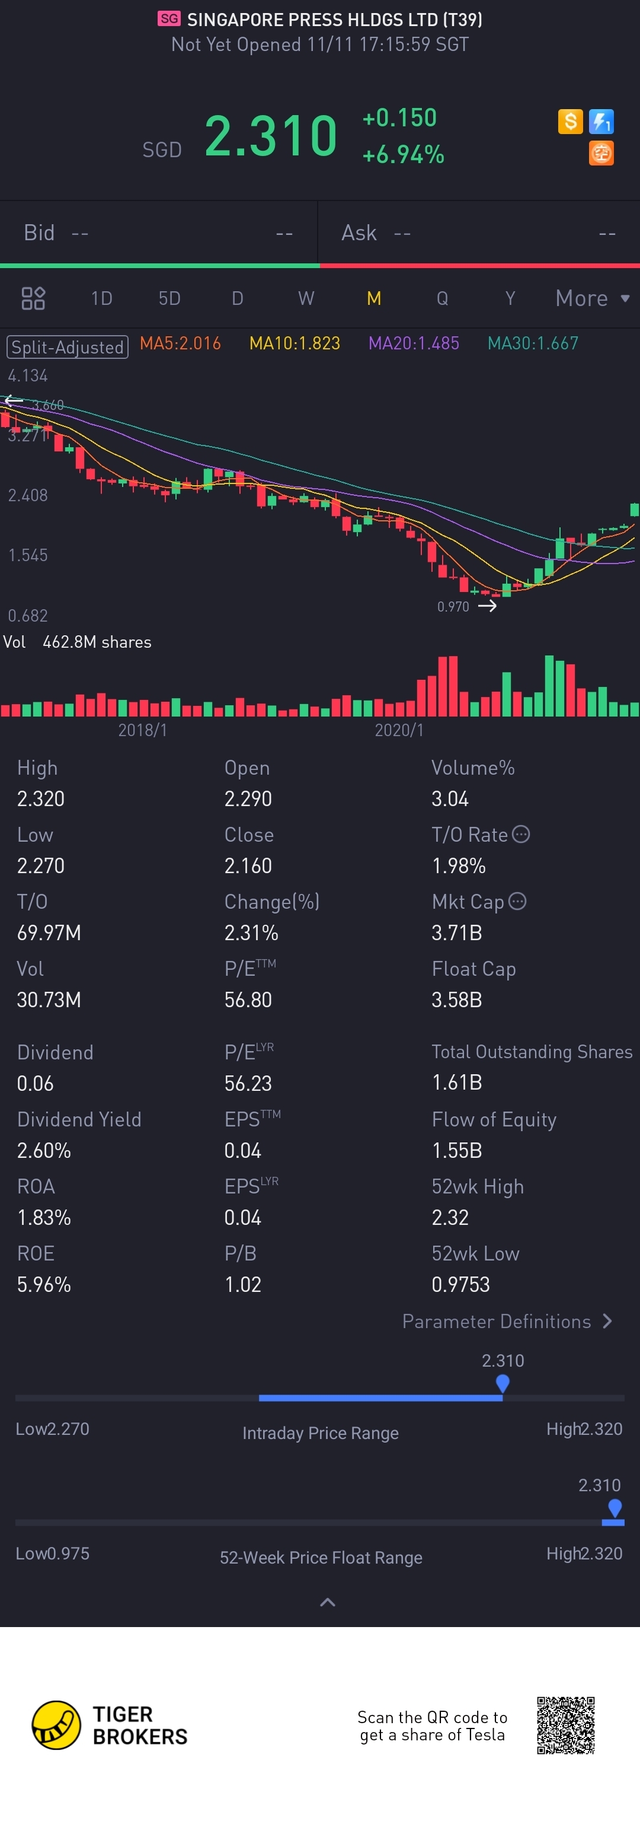Tap the Volume% value 3.04
The height and width of the screenshot is (1824, 640).
[450, 798]
